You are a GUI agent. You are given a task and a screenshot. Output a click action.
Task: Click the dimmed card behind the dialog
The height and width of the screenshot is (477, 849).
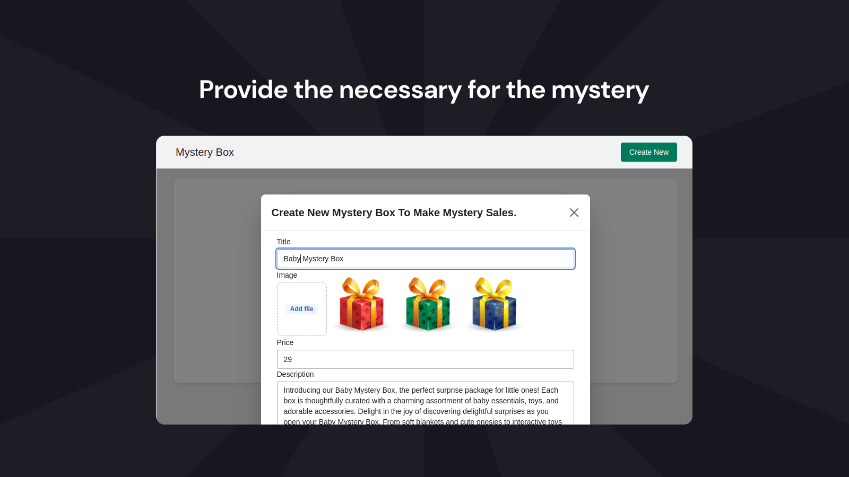[x=216, y=281]
